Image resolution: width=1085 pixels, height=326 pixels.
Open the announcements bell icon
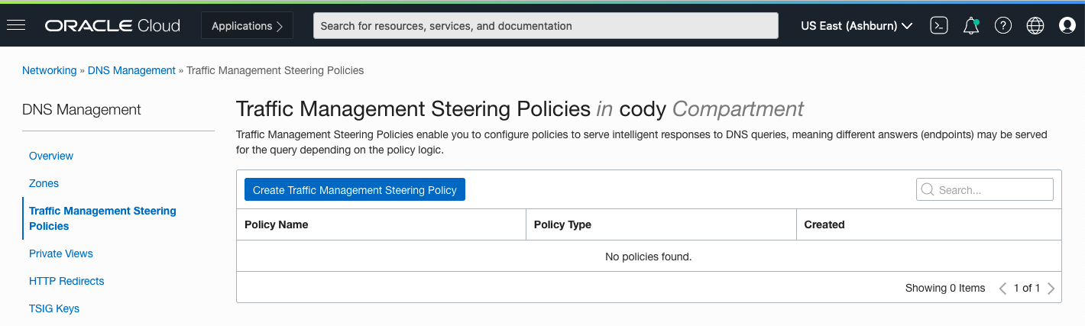click(x=971, y=25)
